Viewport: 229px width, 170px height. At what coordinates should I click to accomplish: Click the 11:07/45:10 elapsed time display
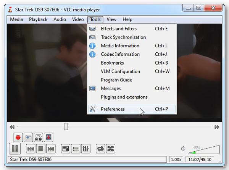(200, 159)
